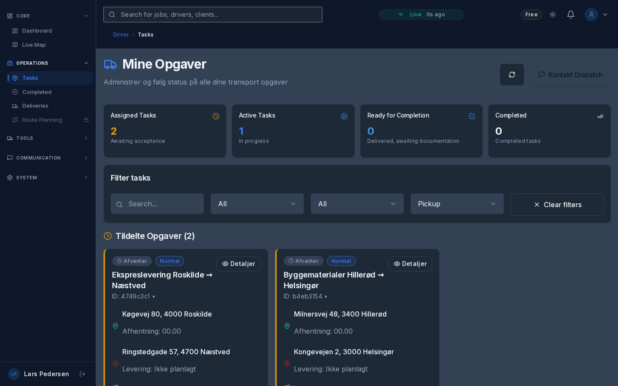Click the clock icon on Assigned Tasks card
This screenshot has height=386, width=618.
coord(216,116)
